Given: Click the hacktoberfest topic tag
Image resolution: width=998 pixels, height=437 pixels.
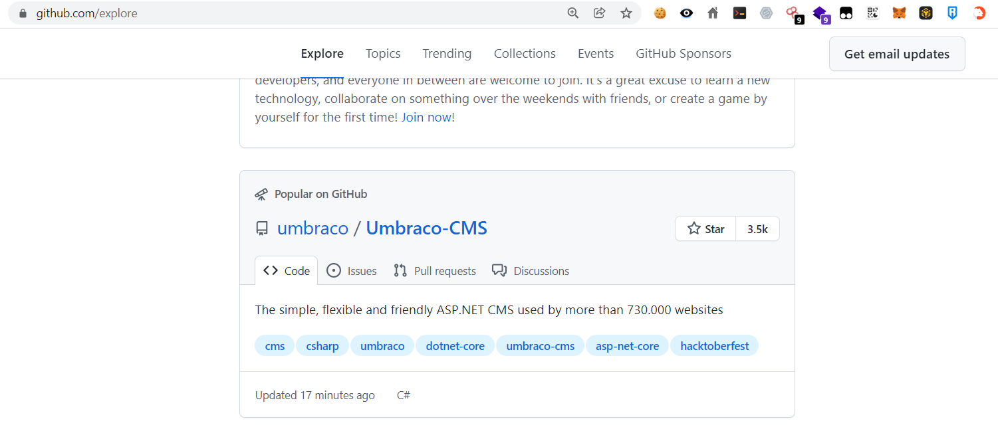Looking at the screenshot, I should [715, 346].
